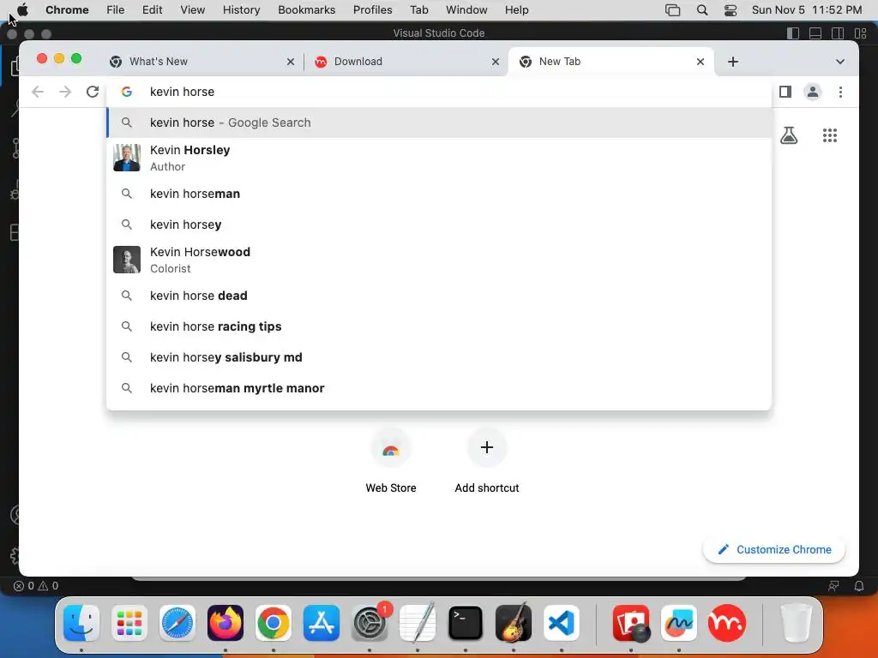Open the Chrome application menu

67,10
